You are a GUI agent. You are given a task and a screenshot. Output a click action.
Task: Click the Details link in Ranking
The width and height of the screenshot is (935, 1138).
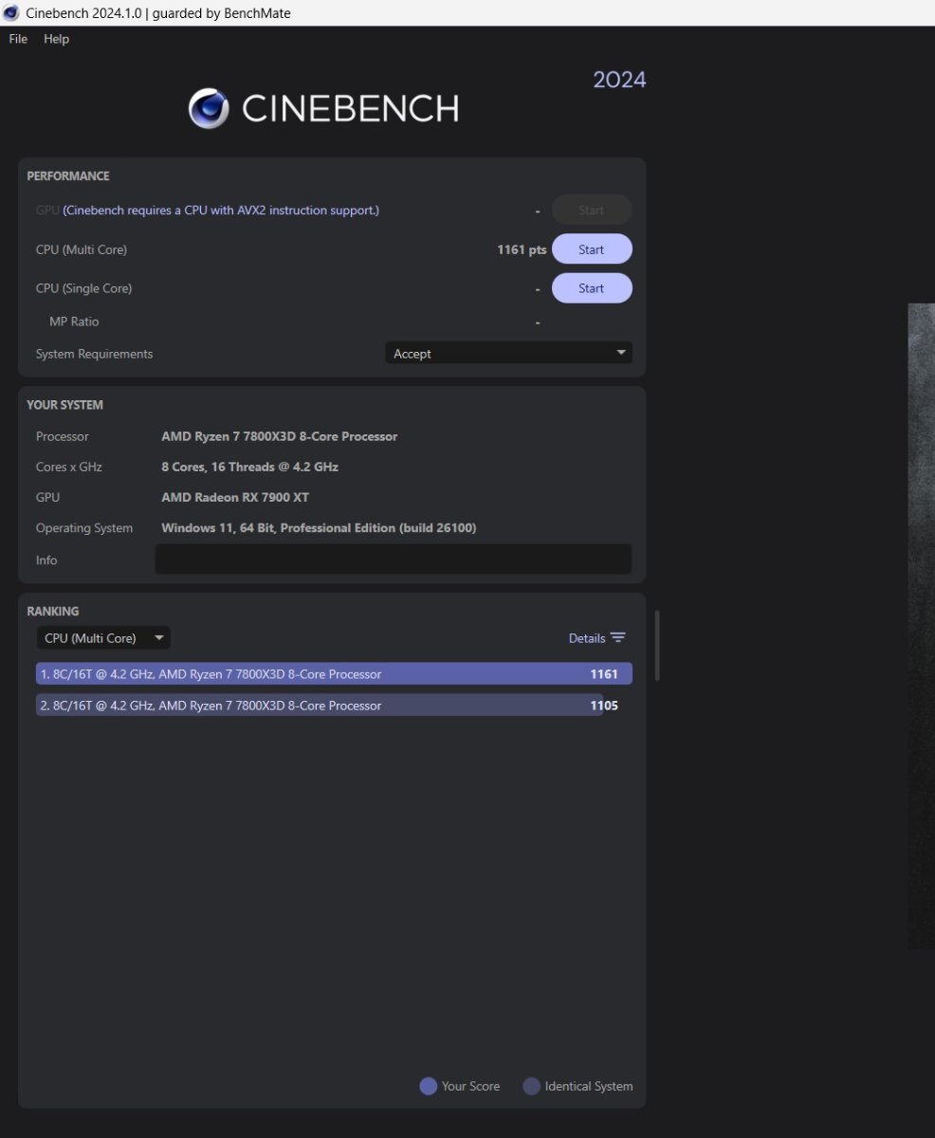[x=587, y=638]
